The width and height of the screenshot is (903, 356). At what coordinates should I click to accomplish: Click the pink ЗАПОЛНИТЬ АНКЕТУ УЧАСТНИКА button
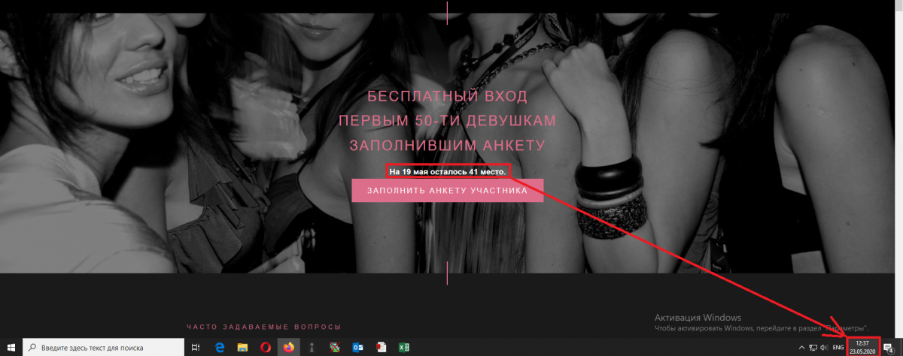pos(447,191)
